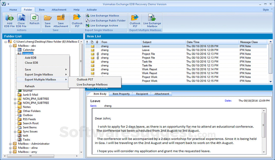Choose Live Exchange Mailboxes in submenu

(95, 85)
